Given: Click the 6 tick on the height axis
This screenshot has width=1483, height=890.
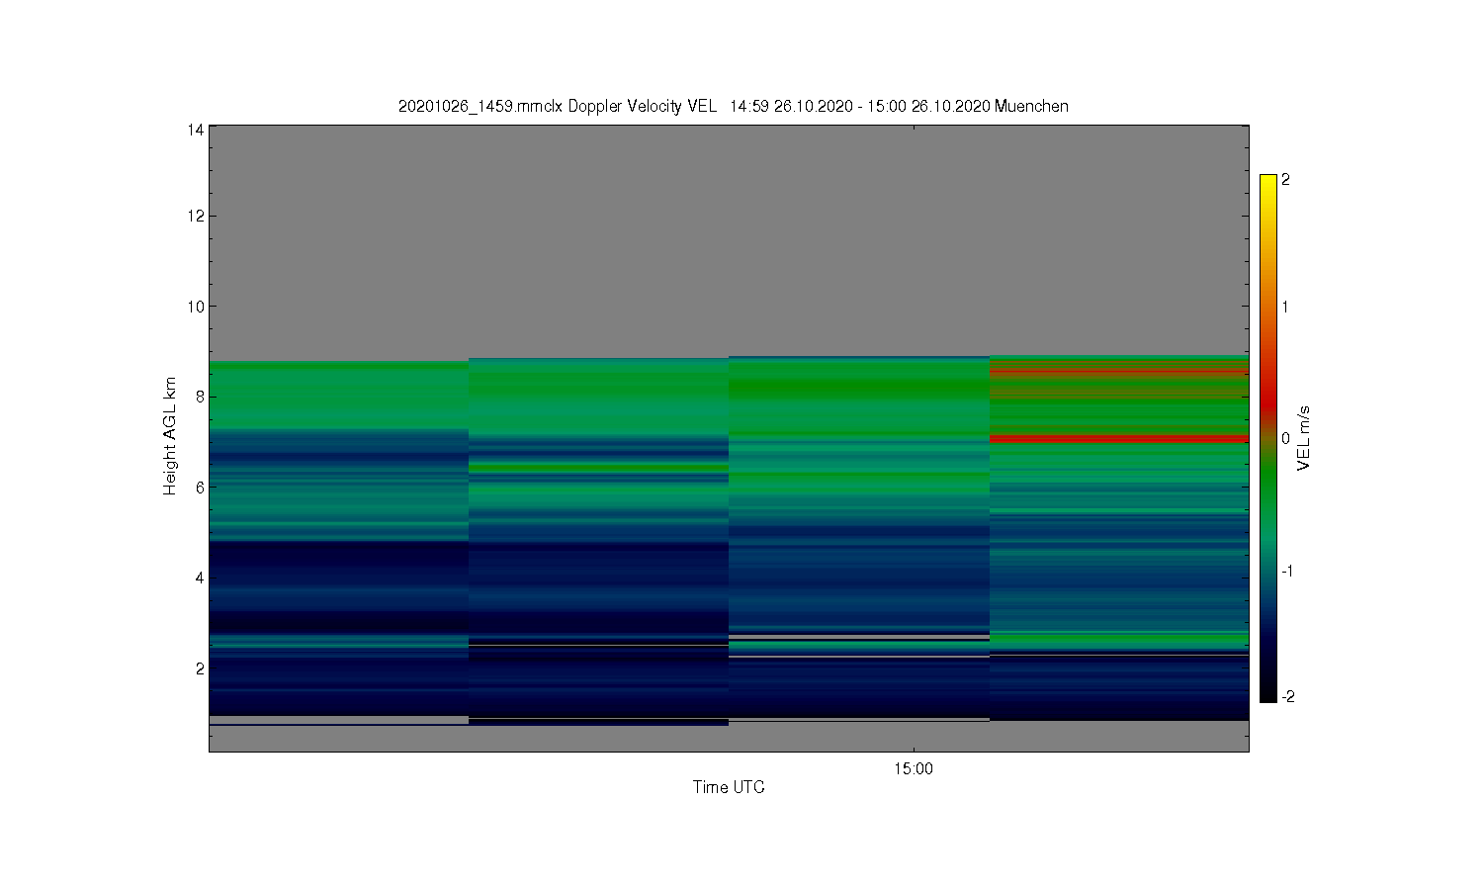Looking at the screenshot, I should coord(200,488).
